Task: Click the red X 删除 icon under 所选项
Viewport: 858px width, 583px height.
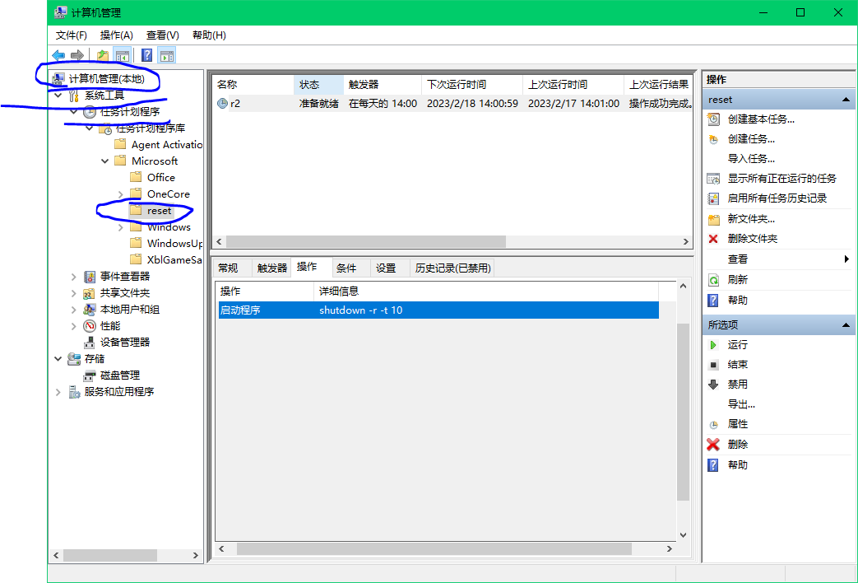Action: [713, 445]
